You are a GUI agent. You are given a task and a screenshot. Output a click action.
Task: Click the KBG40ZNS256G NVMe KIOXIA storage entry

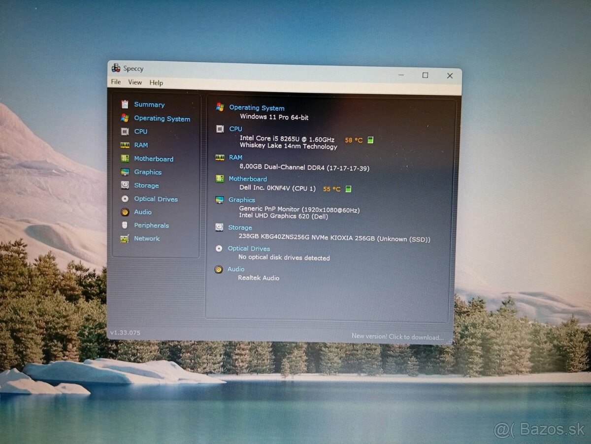coord(334,239)
